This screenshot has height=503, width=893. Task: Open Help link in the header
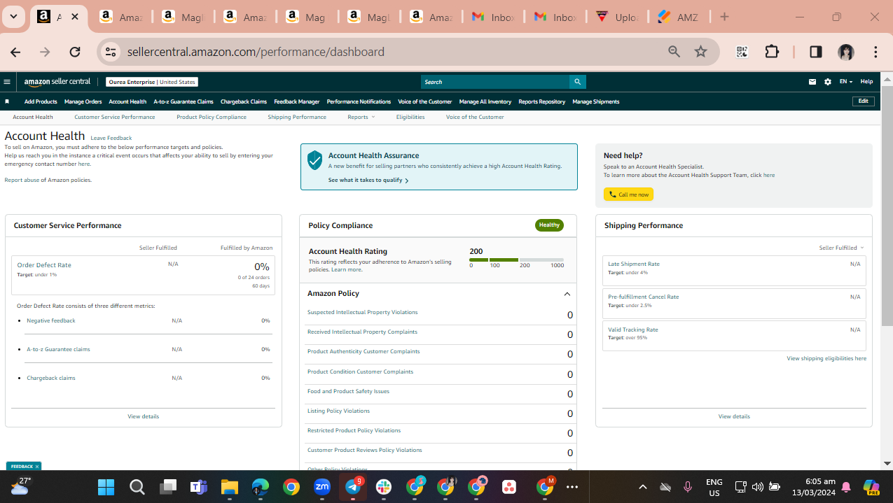[866, 82]
